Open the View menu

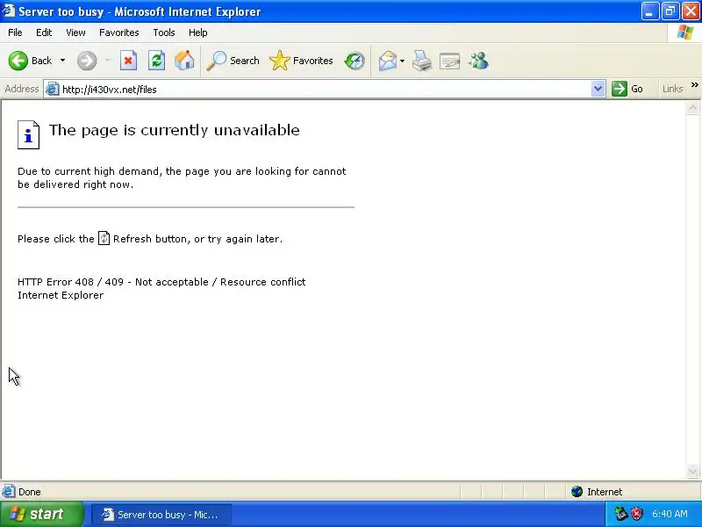tap(75, 32)
